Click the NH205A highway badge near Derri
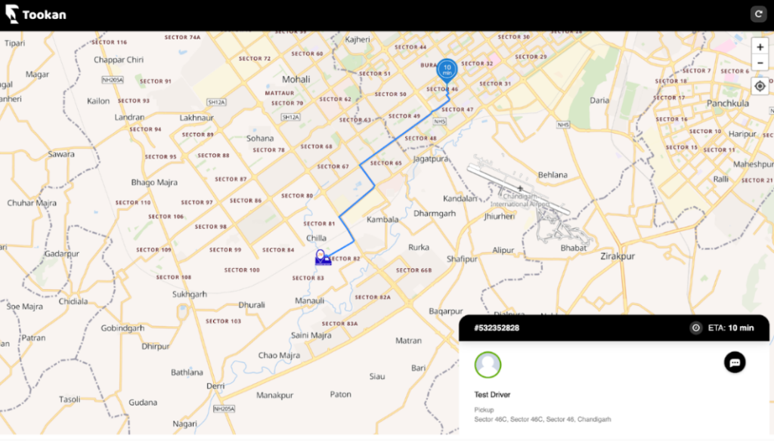 [x=224, y=409]
